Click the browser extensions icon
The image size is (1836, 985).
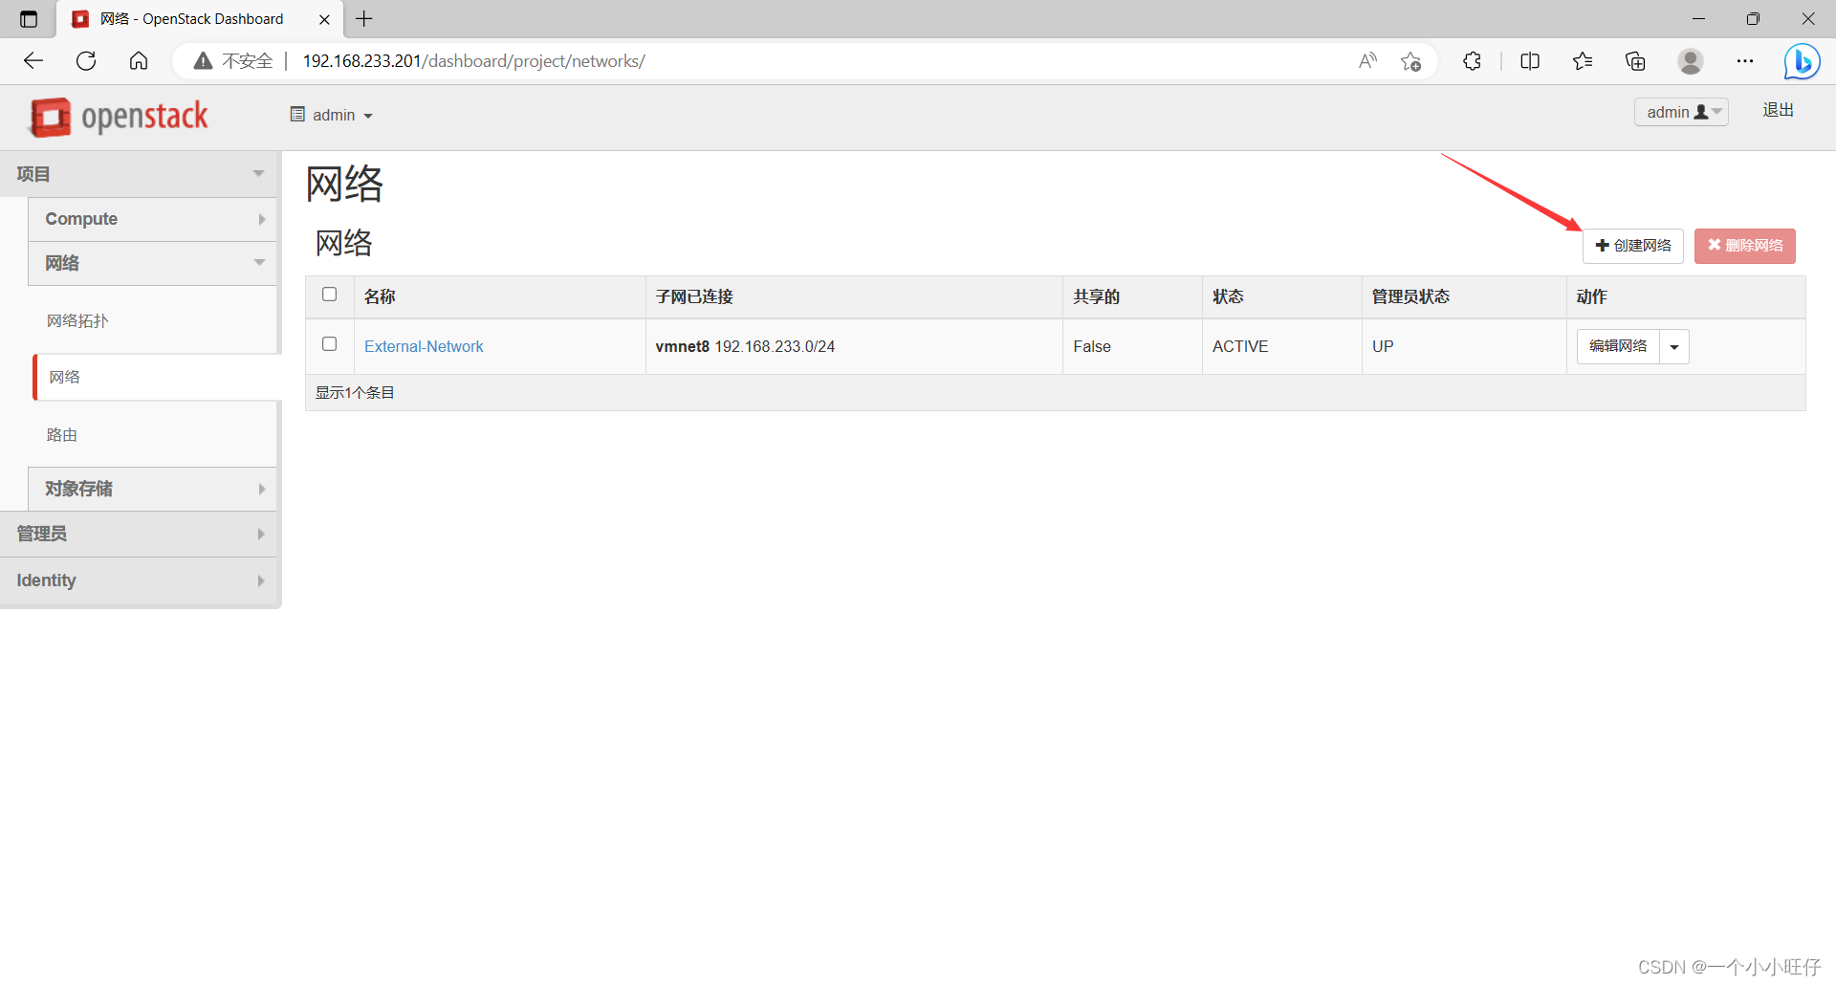(x=1472, y=60)
